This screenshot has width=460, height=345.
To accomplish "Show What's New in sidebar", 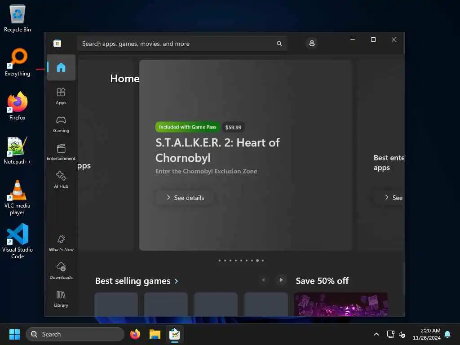I will pos(61,243).
